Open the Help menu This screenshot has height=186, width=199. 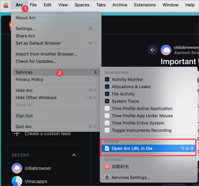[190, 5]
